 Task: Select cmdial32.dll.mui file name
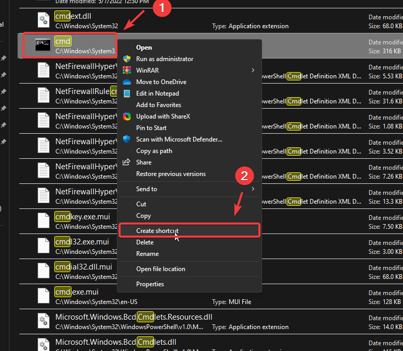coord(84,267)
